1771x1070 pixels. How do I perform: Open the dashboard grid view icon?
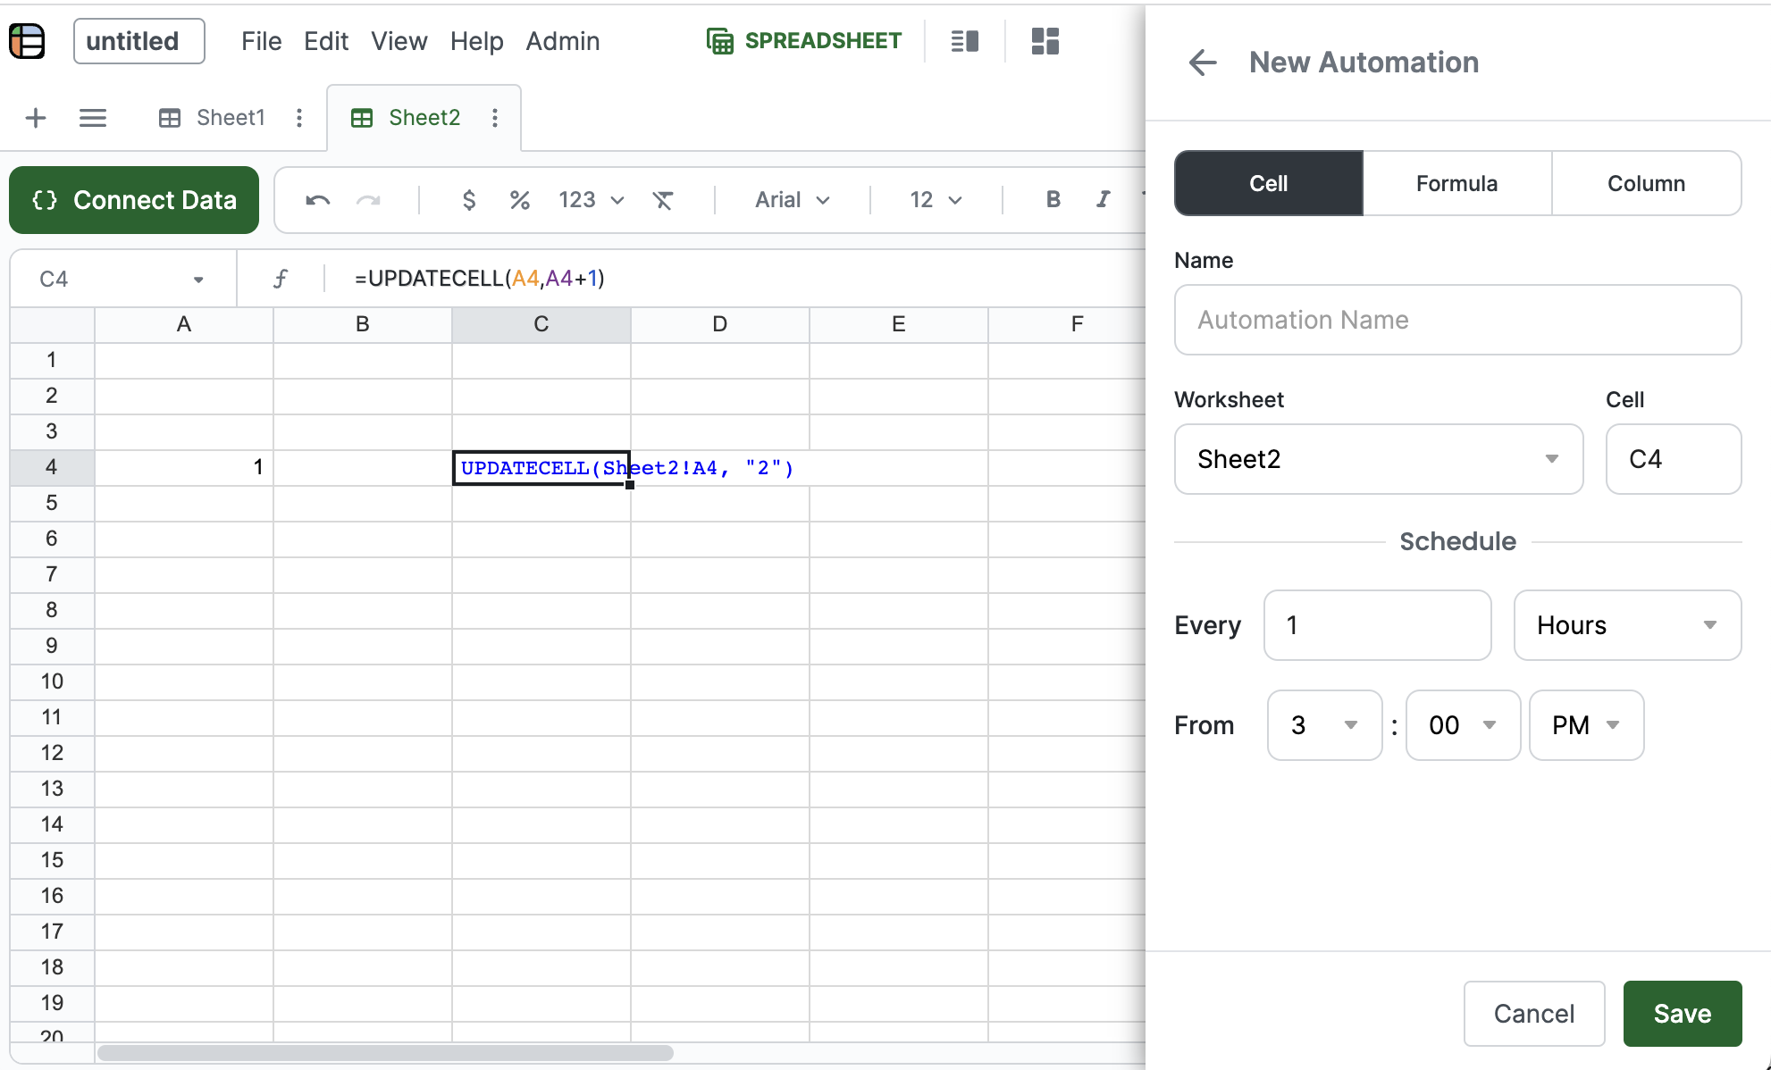pos(1045,41)
